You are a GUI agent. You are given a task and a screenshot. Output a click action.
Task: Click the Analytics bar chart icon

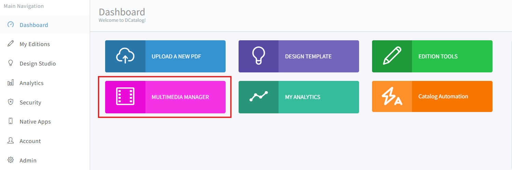[x=11, y=83]
